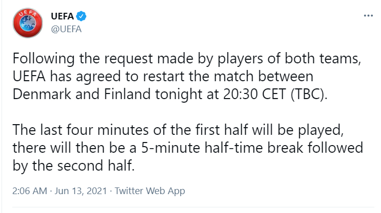The height and width of the screenshot is (213, 381).
Task: Visit the @UEFA handle
Action: click(66, 29)
